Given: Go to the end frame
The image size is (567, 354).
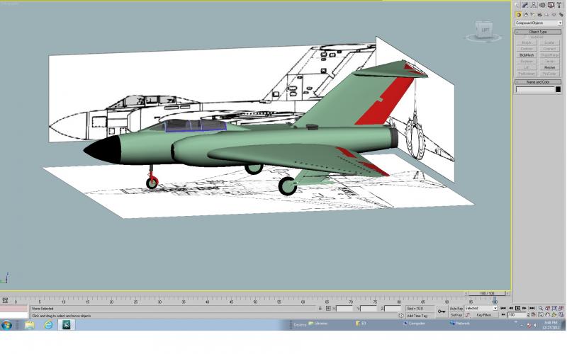Looking at the screenshot, I should pos(532,308).
